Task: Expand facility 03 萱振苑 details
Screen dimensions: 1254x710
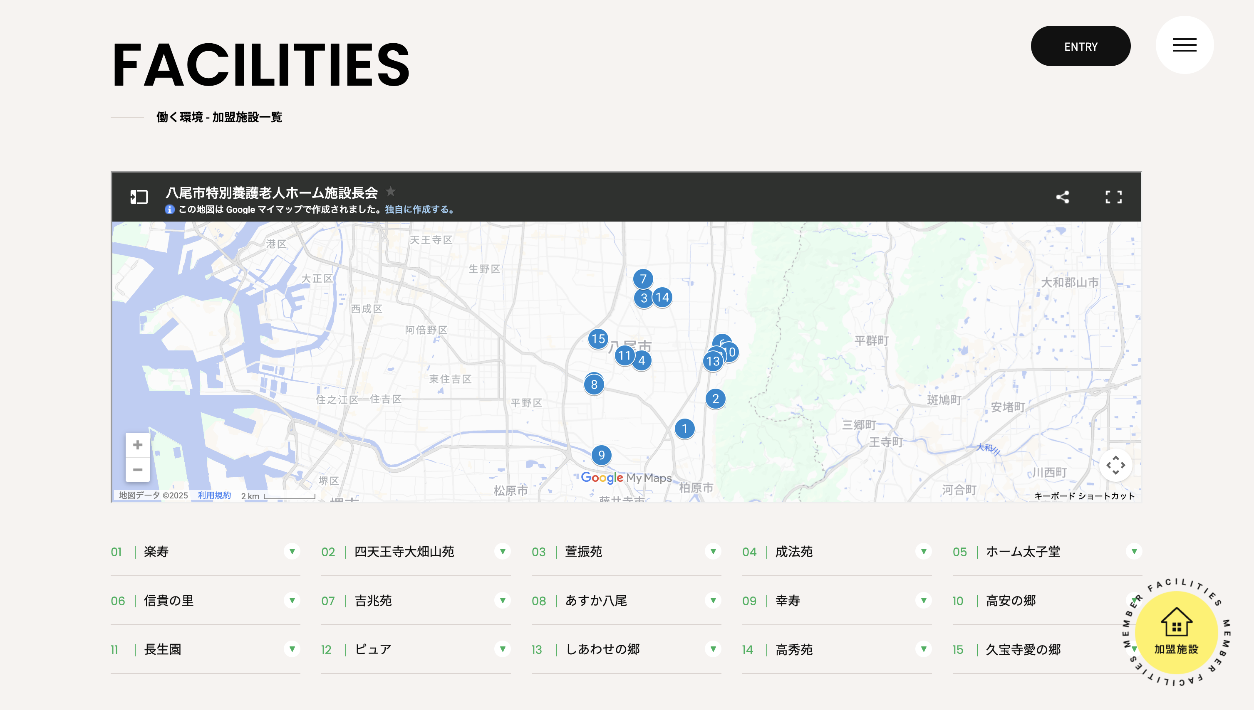Action: pyautogui.click(x=713, y=552)
